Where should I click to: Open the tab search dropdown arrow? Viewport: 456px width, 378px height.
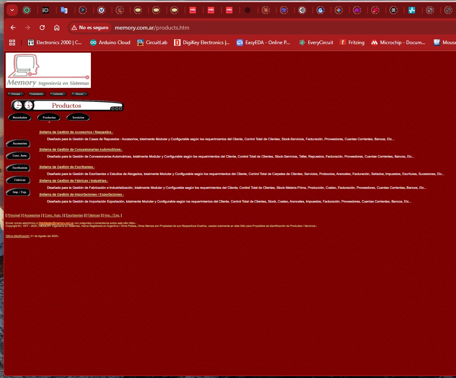(x=11, y=10)
